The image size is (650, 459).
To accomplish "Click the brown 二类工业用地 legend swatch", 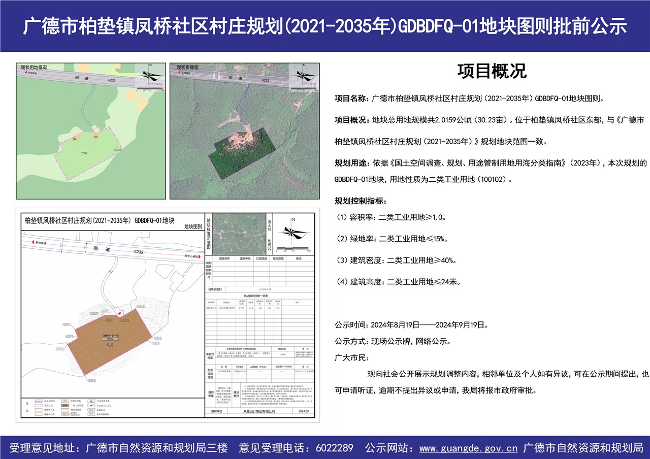I will [65, 406].
